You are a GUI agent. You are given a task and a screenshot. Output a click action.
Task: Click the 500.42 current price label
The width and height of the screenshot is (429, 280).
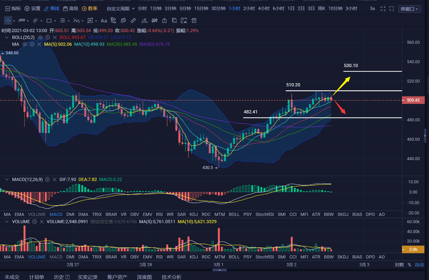(x=413, y=100)
